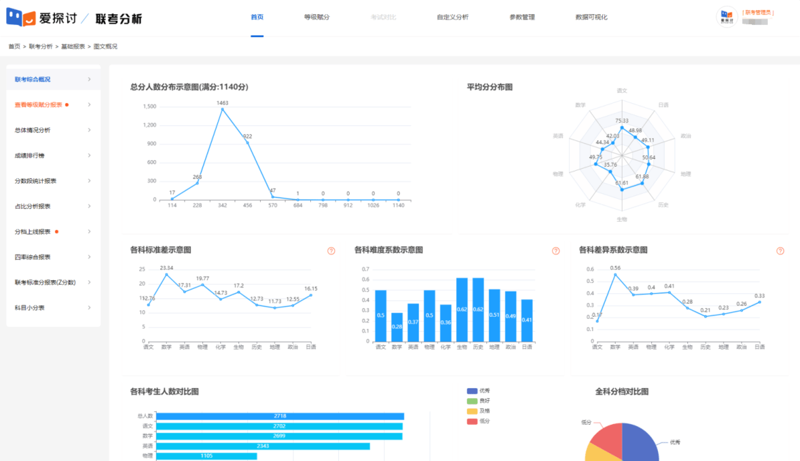Screen dimensions: 800x461
Task: Open help icon for 各科差异系数示意图
Action: point(780,251)
